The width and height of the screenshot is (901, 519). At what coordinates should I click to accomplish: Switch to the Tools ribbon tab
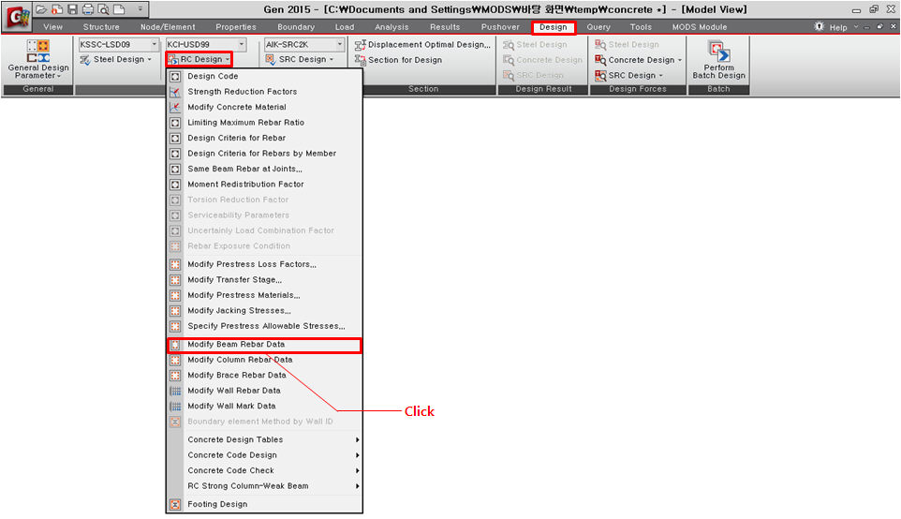641,27
